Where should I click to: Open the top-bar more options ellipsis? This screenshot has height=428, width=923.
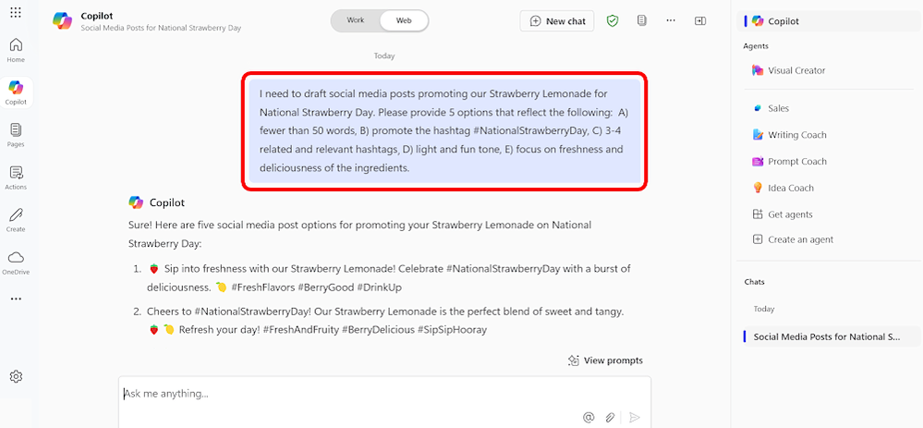tap(671, 20)
